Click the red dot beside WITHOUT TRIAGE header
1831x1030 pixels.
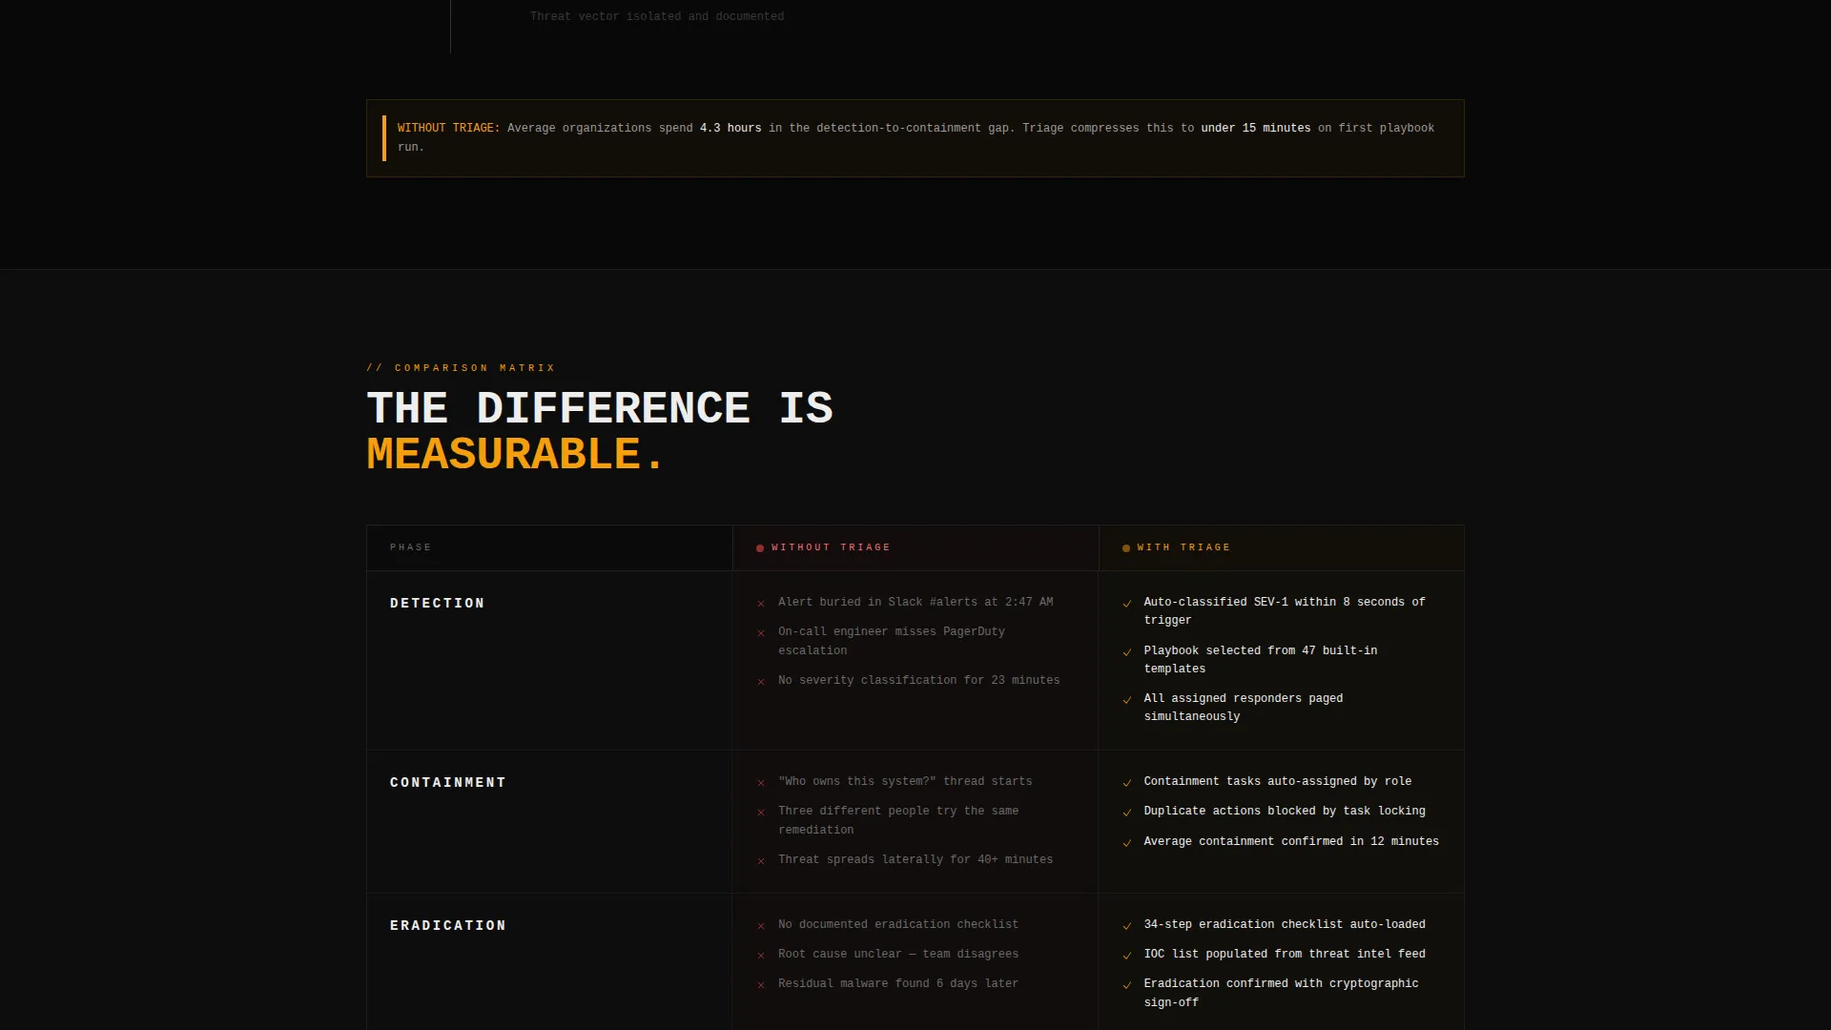[x=760, y=548]
